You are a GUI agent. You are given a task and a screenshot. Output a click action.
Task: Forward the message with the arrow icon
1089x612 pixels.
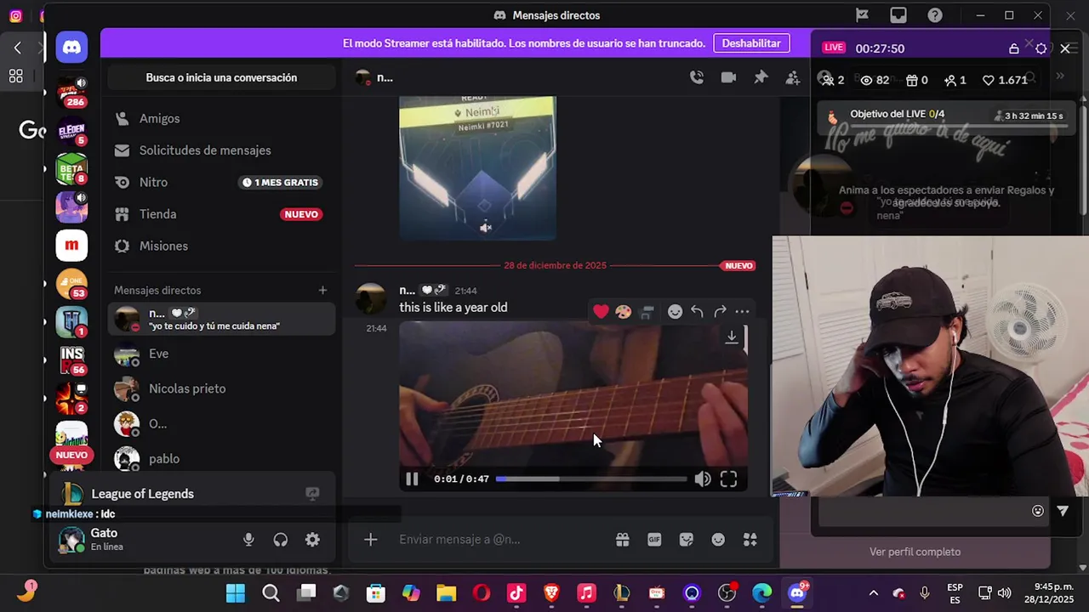720,312
